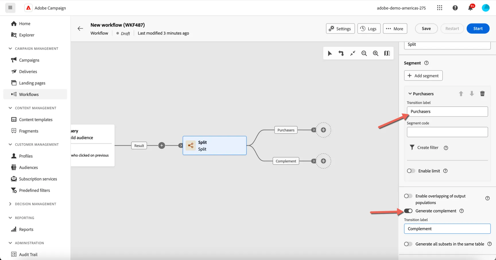Click the fit-to-screen collapse arrows tool
This screenshot has width=496, height=260.
352,53
